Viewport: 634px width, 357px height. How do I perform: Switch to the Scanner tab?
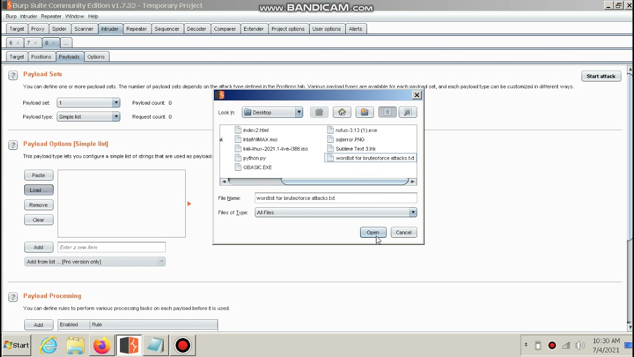click(x=84, y=29)
